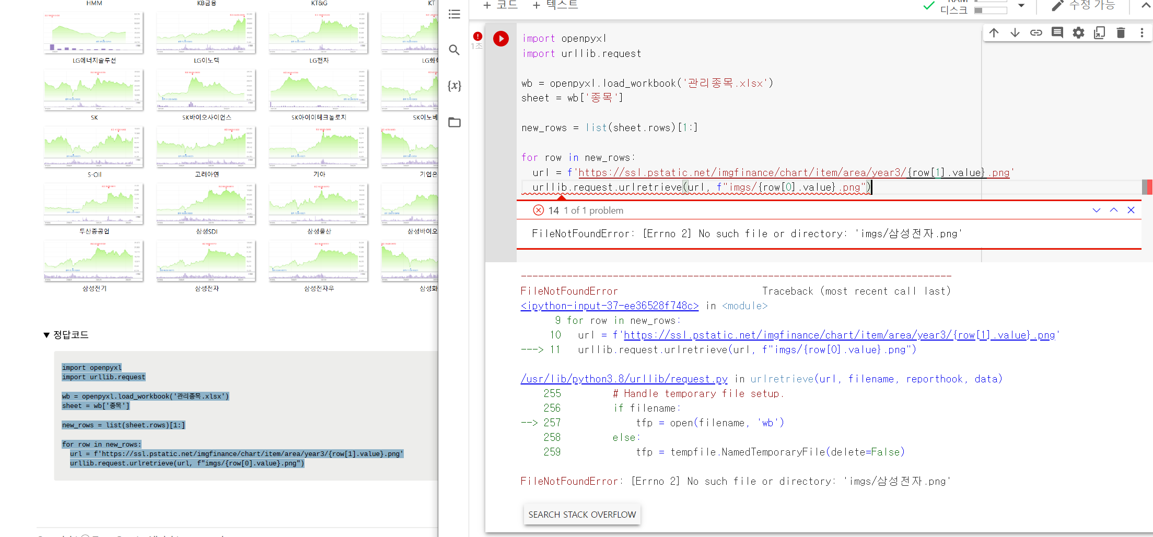Click the red error icon beside line 14

coord(538,210)
